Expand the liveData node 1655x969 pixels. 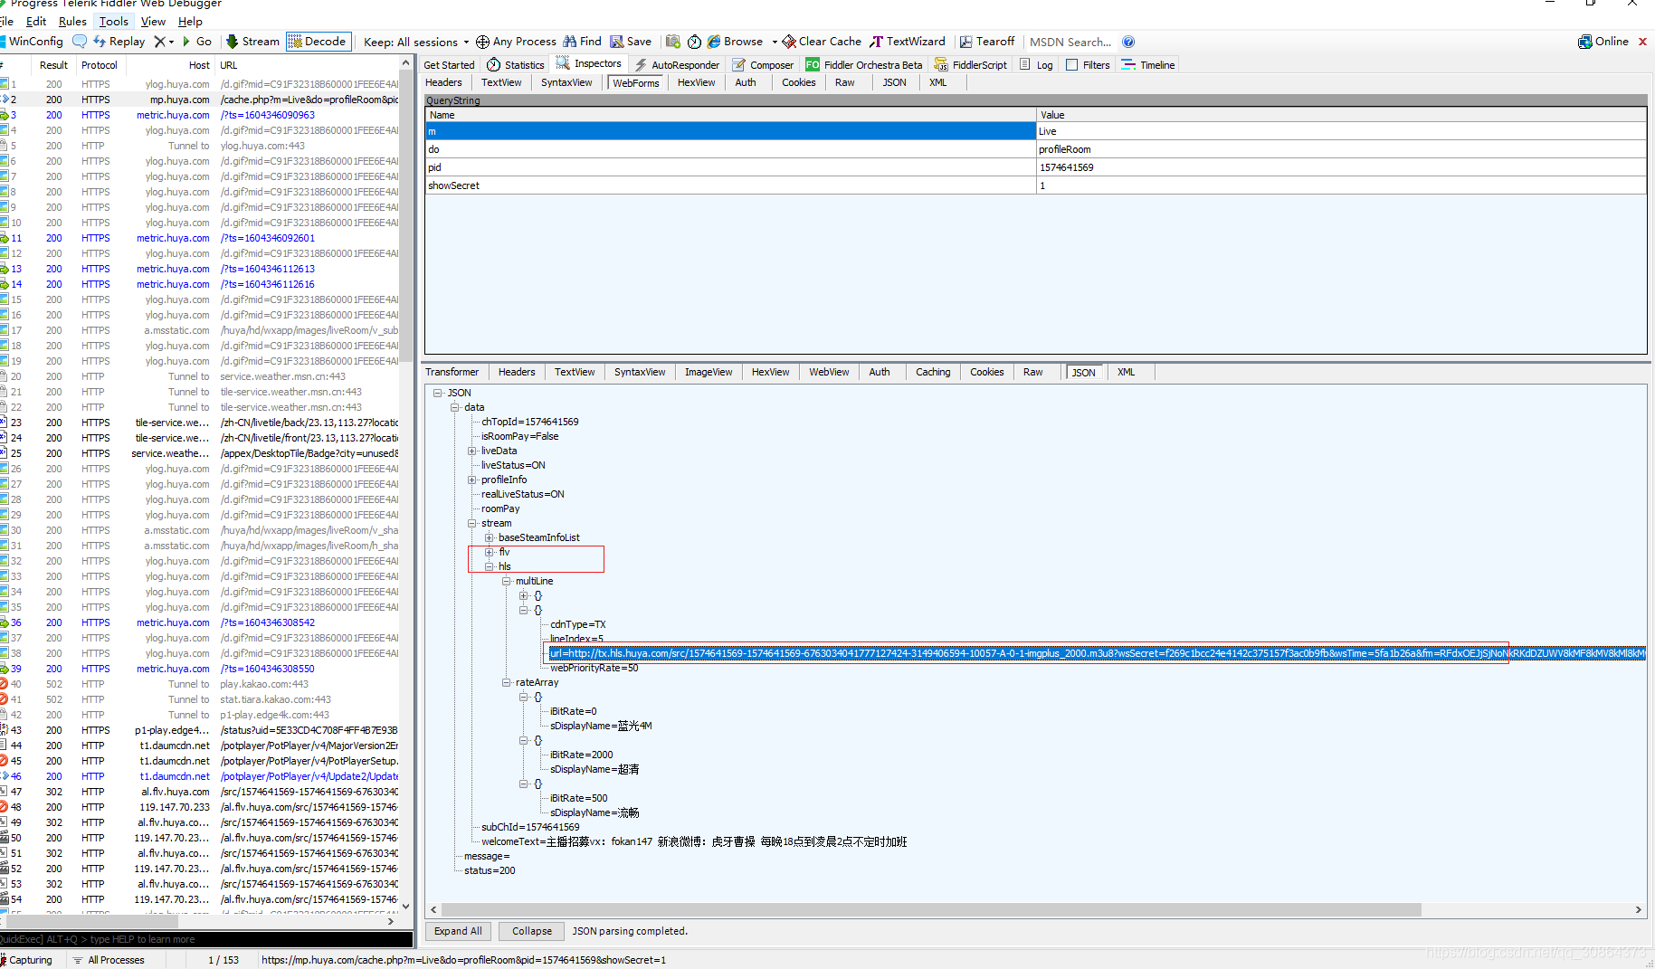point(472,451)
